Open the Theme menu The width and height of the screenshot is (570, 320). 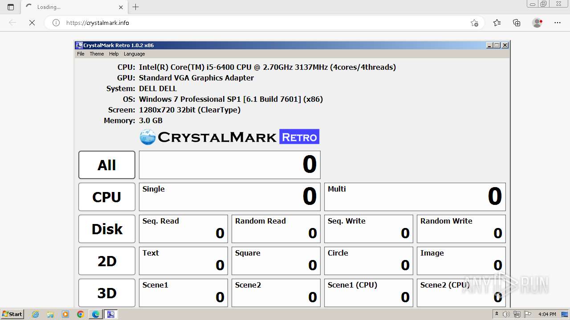pos(97,54)
